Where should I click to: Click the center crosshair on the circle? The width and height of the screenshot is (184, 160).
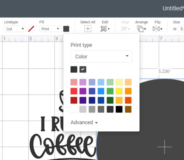[x=165, y=147]
